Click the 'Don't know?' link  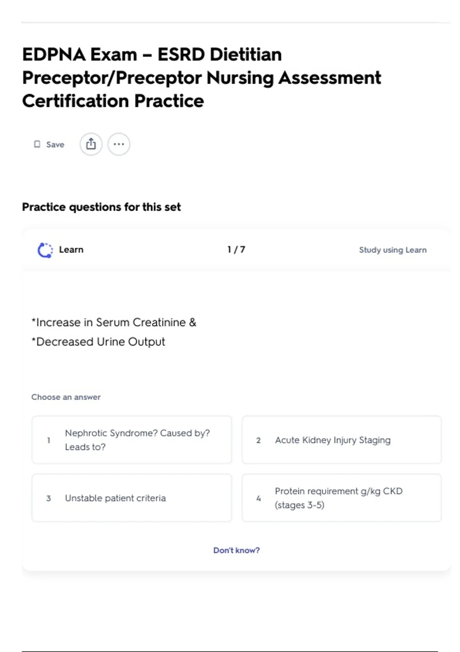(x=237, y=550)
